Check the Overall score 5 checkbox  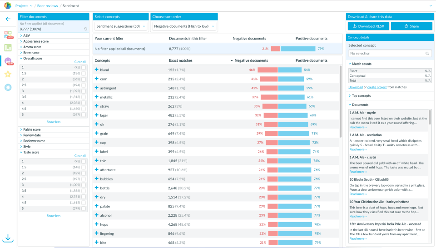click(84, 114)
